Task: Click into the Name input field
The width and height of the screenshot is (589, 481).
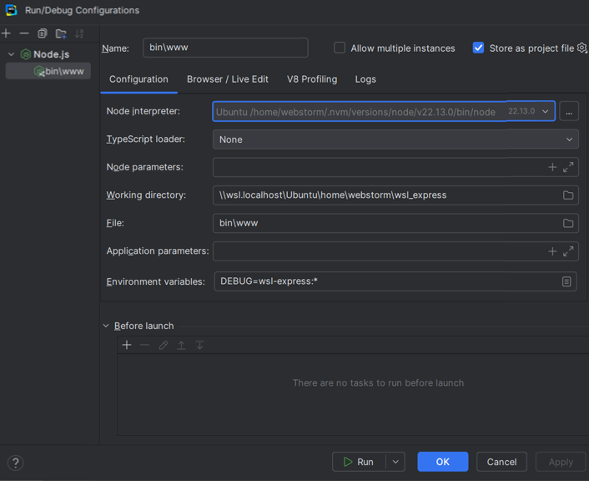Action: click(x=225, y=48)
